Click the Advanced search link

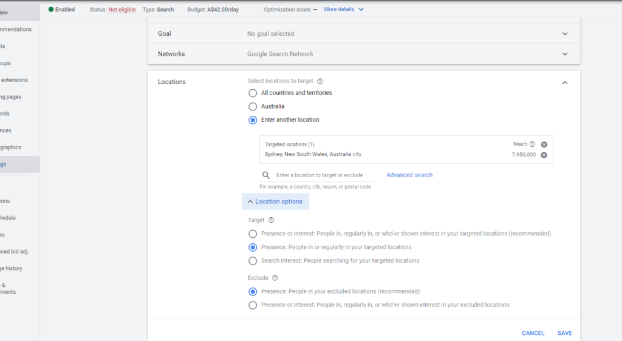(x=409, y=175)
